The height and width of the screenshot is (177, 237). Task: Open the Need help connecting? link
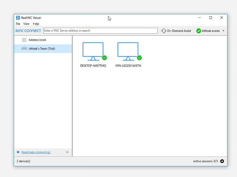36,152
